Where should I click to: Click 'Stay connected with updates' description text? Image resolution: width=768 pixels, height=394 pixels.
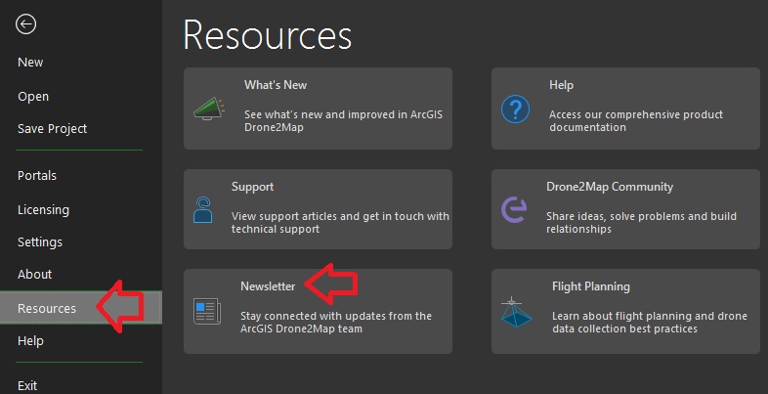click(x=336, y=322)
